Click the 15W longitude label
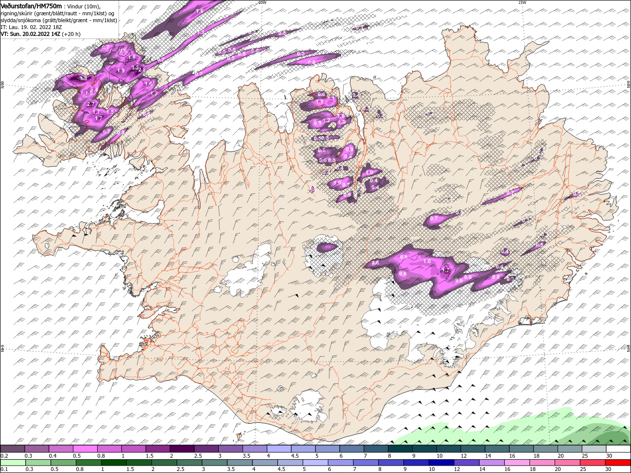The width and height of the screenshot is (631, 473). tap(522, 2)
